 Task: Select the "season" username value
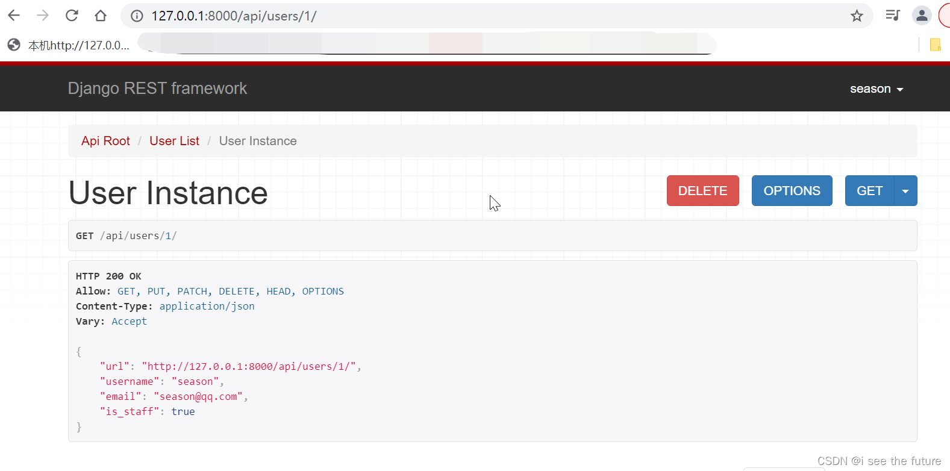(195, 381)
